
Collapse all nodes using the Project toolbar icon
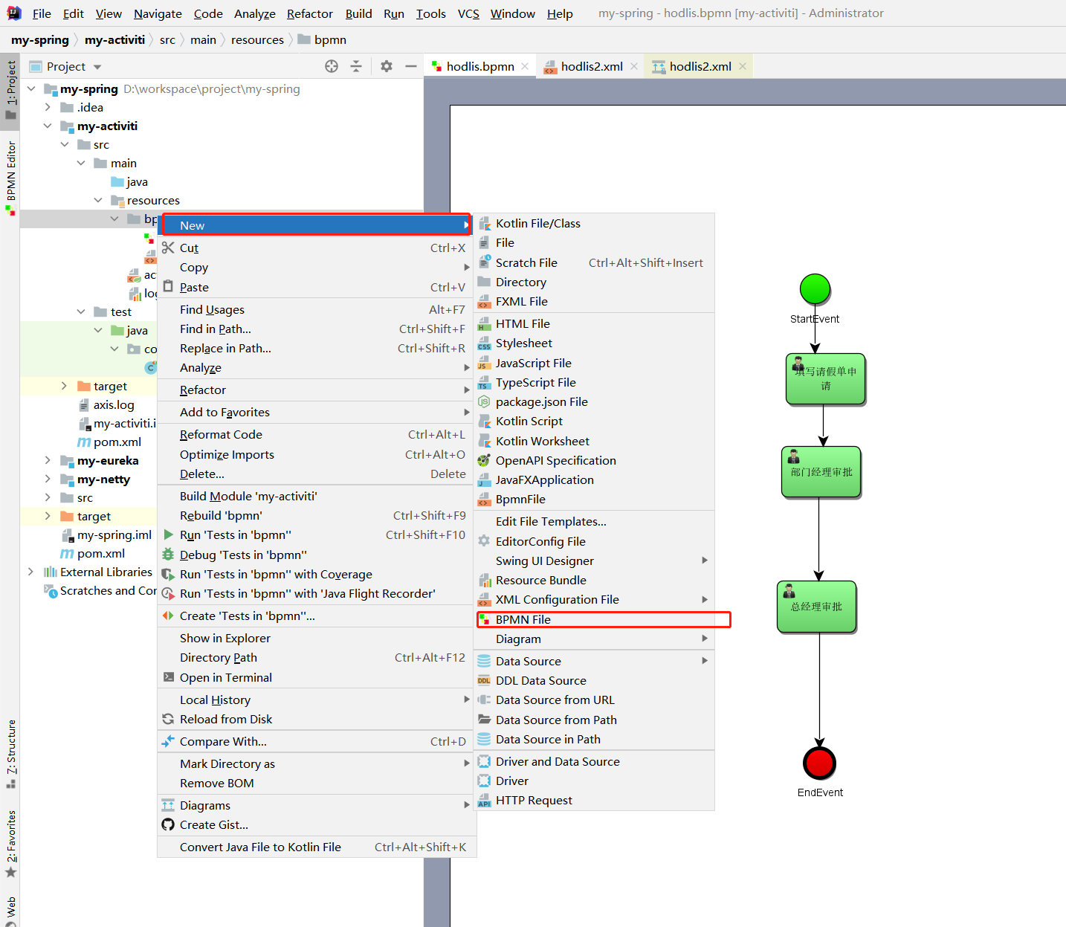click(357, 66)
